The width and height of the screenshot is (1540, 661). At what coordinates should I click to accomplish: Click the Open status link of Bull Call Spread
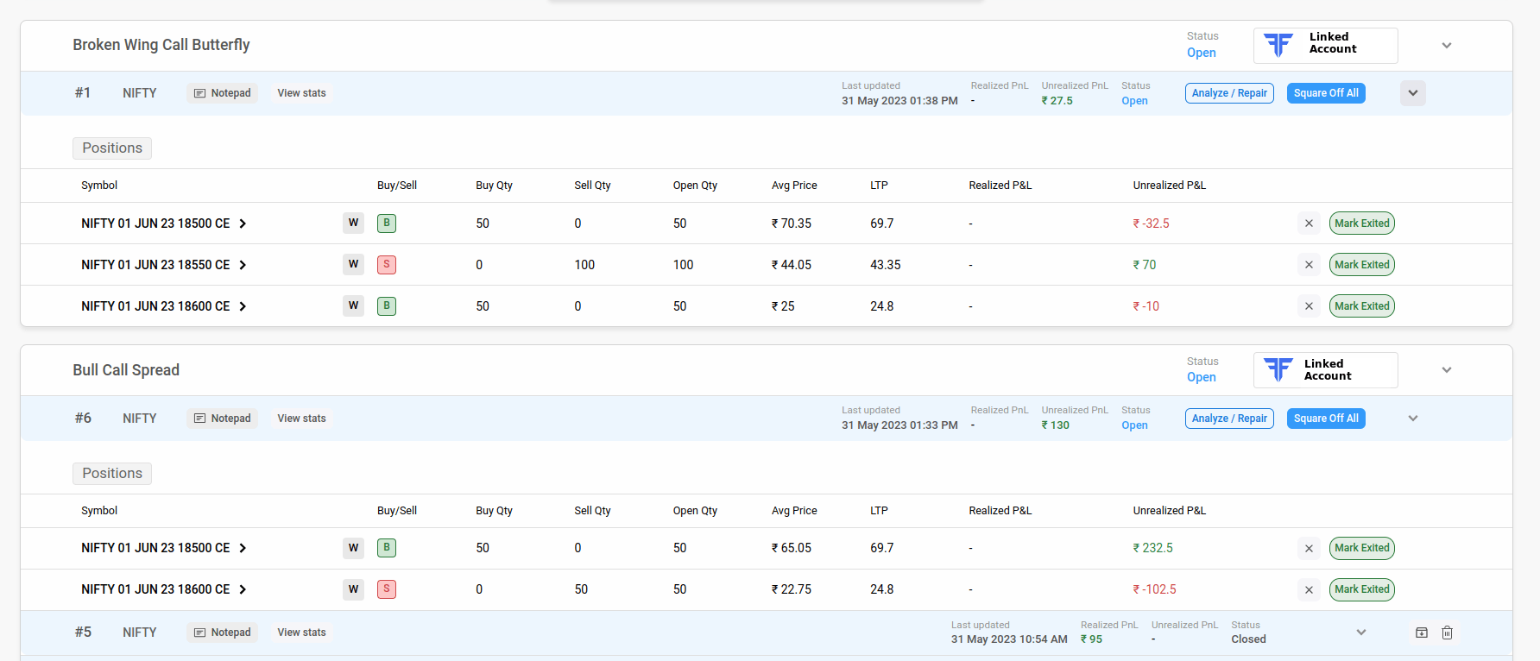[x=1202, y=377]
